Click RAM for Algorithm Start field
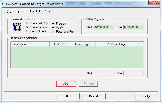The width and height of the screenshot is (162, 103). tap(104, 27)
